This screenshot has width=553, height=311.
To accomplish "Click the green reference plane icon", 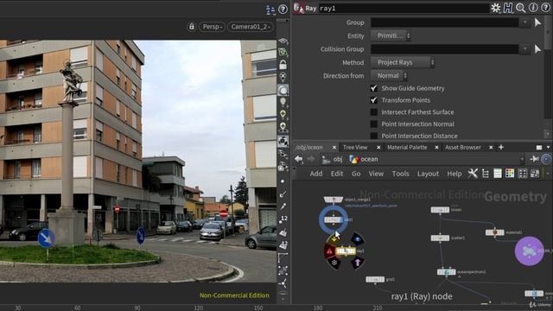I will tap(283, 53).
